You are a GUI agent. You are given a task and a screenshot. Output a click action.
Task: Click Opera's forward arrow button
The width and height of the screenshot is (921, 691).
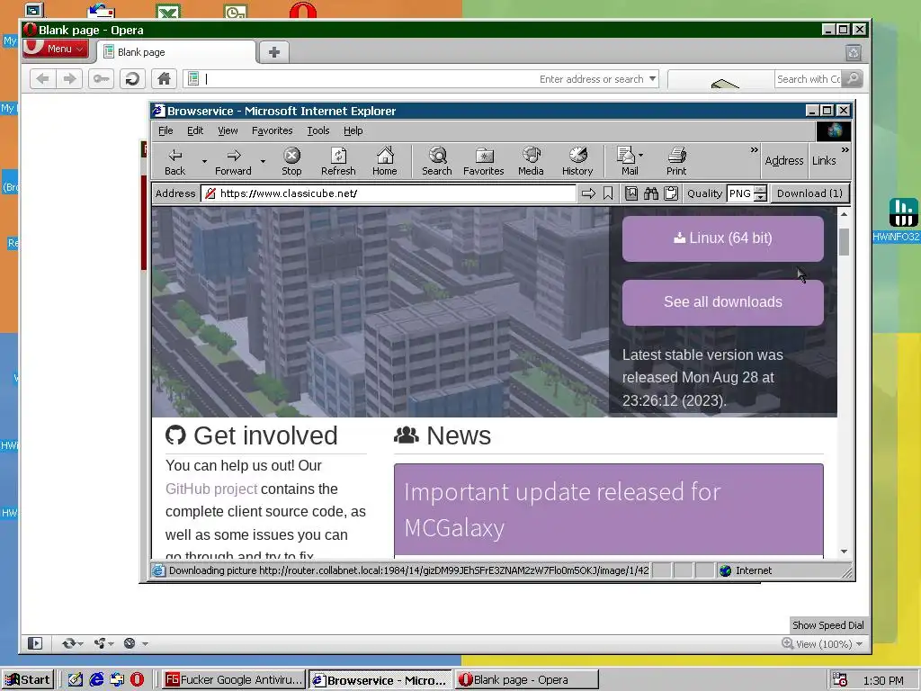pyautogui.click(x=70, y=79)
